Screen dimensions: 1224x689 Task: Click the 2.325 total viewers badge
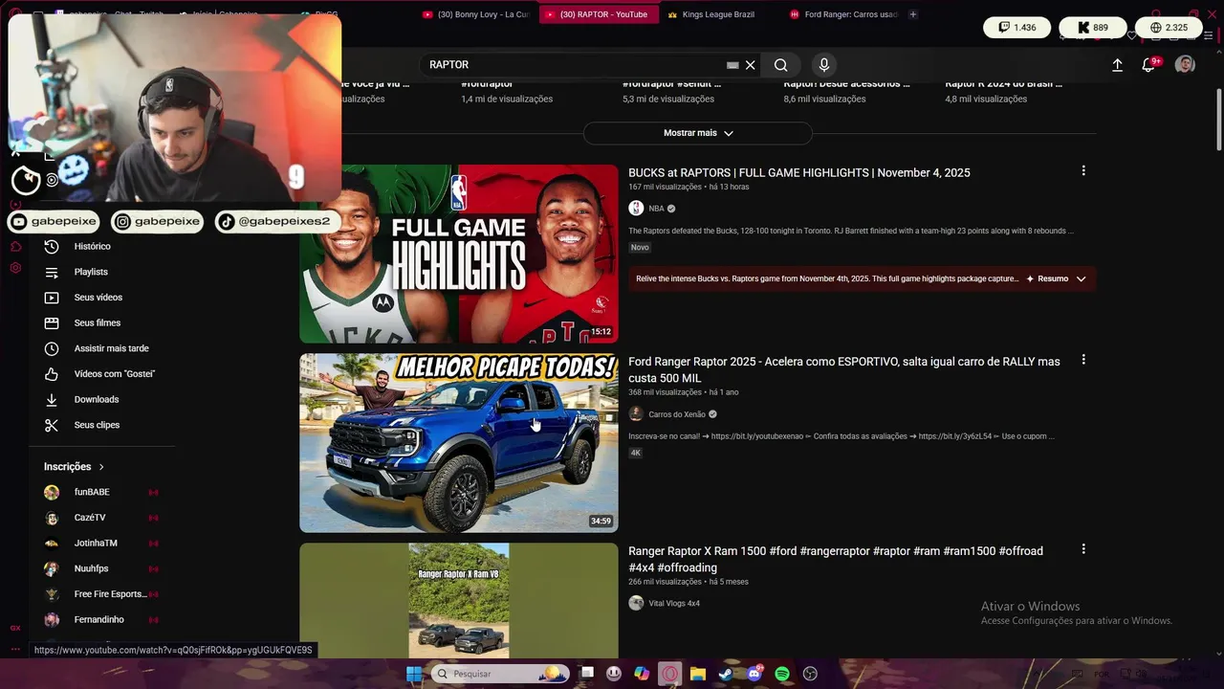point(1169,28)
